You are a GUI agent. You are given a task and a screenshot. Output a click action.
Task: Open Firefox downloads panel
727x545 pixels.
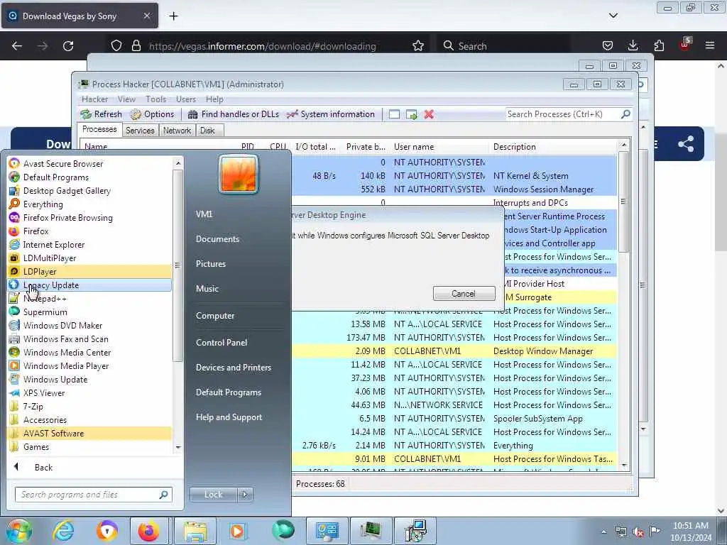(x=633, y=45)
